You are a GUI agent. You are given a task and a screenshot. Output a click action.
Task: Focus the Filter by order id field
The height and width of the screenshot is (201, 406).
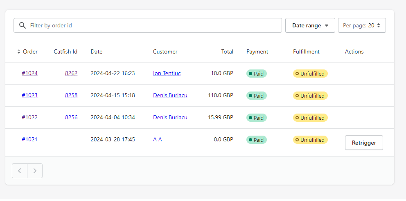pyautogui.click(x=148, y=25)
